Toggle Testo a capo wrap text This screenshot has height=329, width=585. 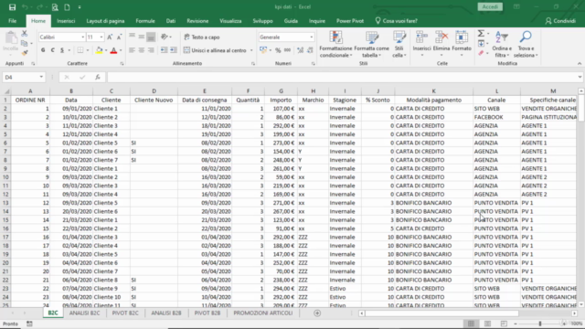[202, 37]
